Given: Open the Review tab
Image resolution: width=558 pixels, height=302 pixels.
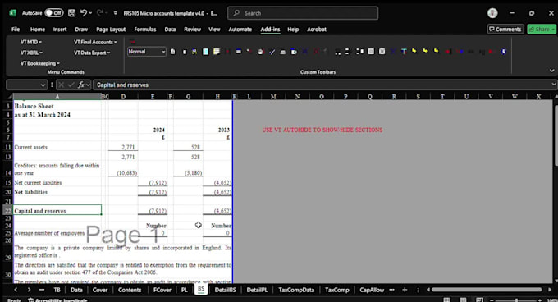Looking at the screenshot, I should [192, 30].
